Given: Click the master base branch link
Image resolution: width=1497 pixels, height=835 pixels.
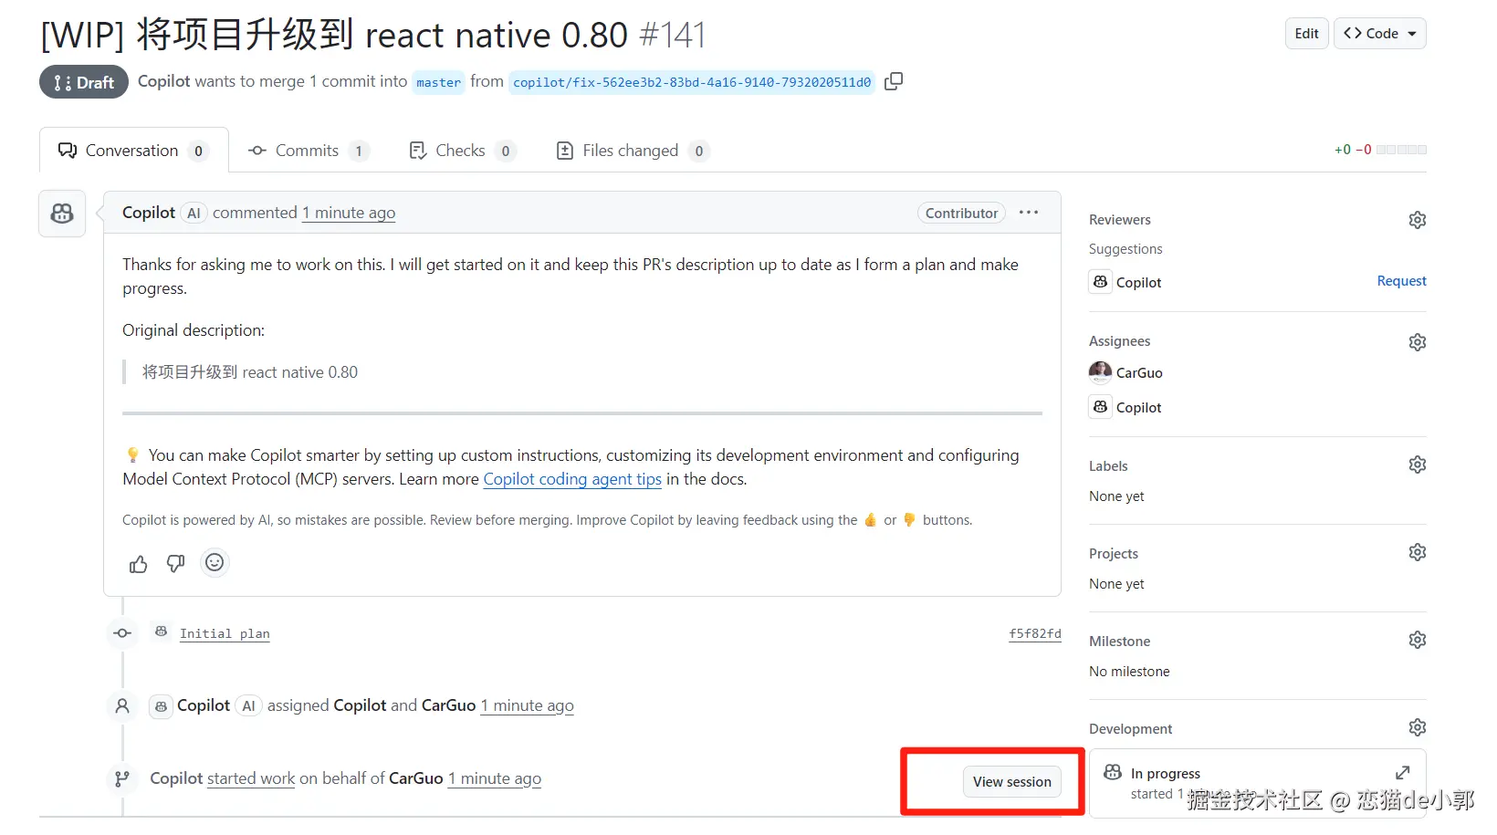Looking at the screenshot, I should pos(439,82).
